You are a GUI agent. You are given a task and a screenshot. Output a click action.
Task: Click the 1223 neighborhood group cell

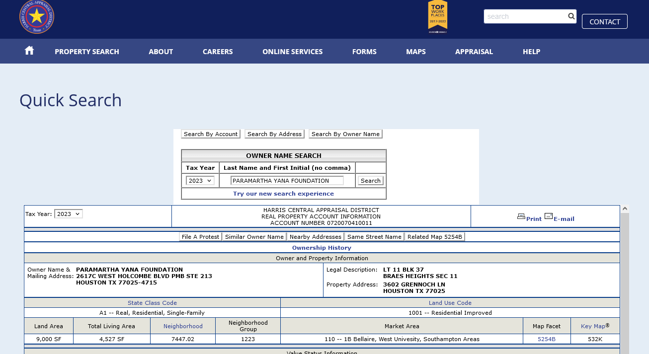[248, 339]
